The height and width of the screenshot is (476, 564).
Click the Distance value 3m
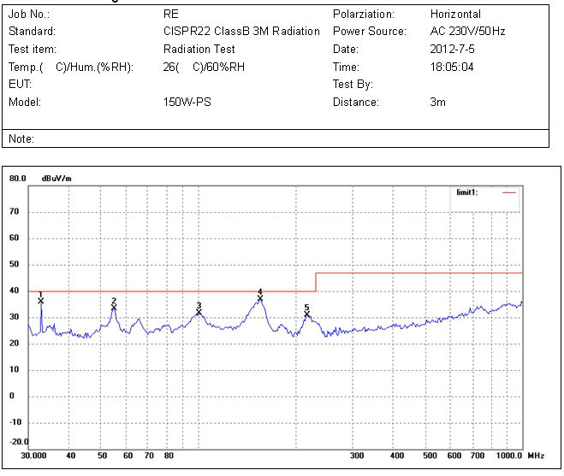(437, 102)
